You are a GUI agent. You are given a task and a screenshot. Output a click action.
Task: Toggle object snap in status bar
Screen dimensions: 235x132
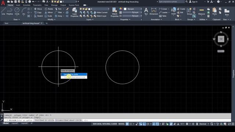point(158,124)
